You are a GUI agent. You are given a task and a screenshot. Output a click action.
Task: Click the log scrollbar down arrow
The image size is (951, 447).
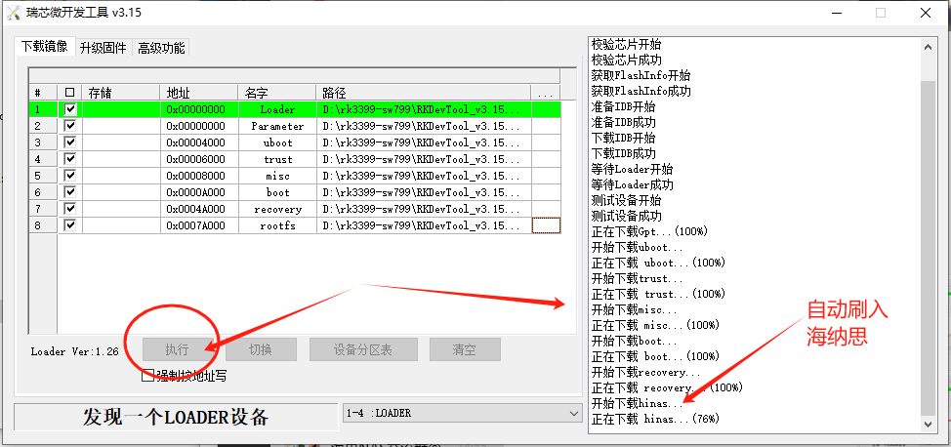(x=928, y=425)
